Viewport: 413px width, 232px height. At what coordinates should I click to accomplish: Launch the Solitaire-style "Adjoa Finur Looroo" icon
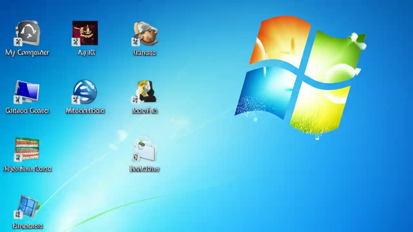tap(27, 149)
